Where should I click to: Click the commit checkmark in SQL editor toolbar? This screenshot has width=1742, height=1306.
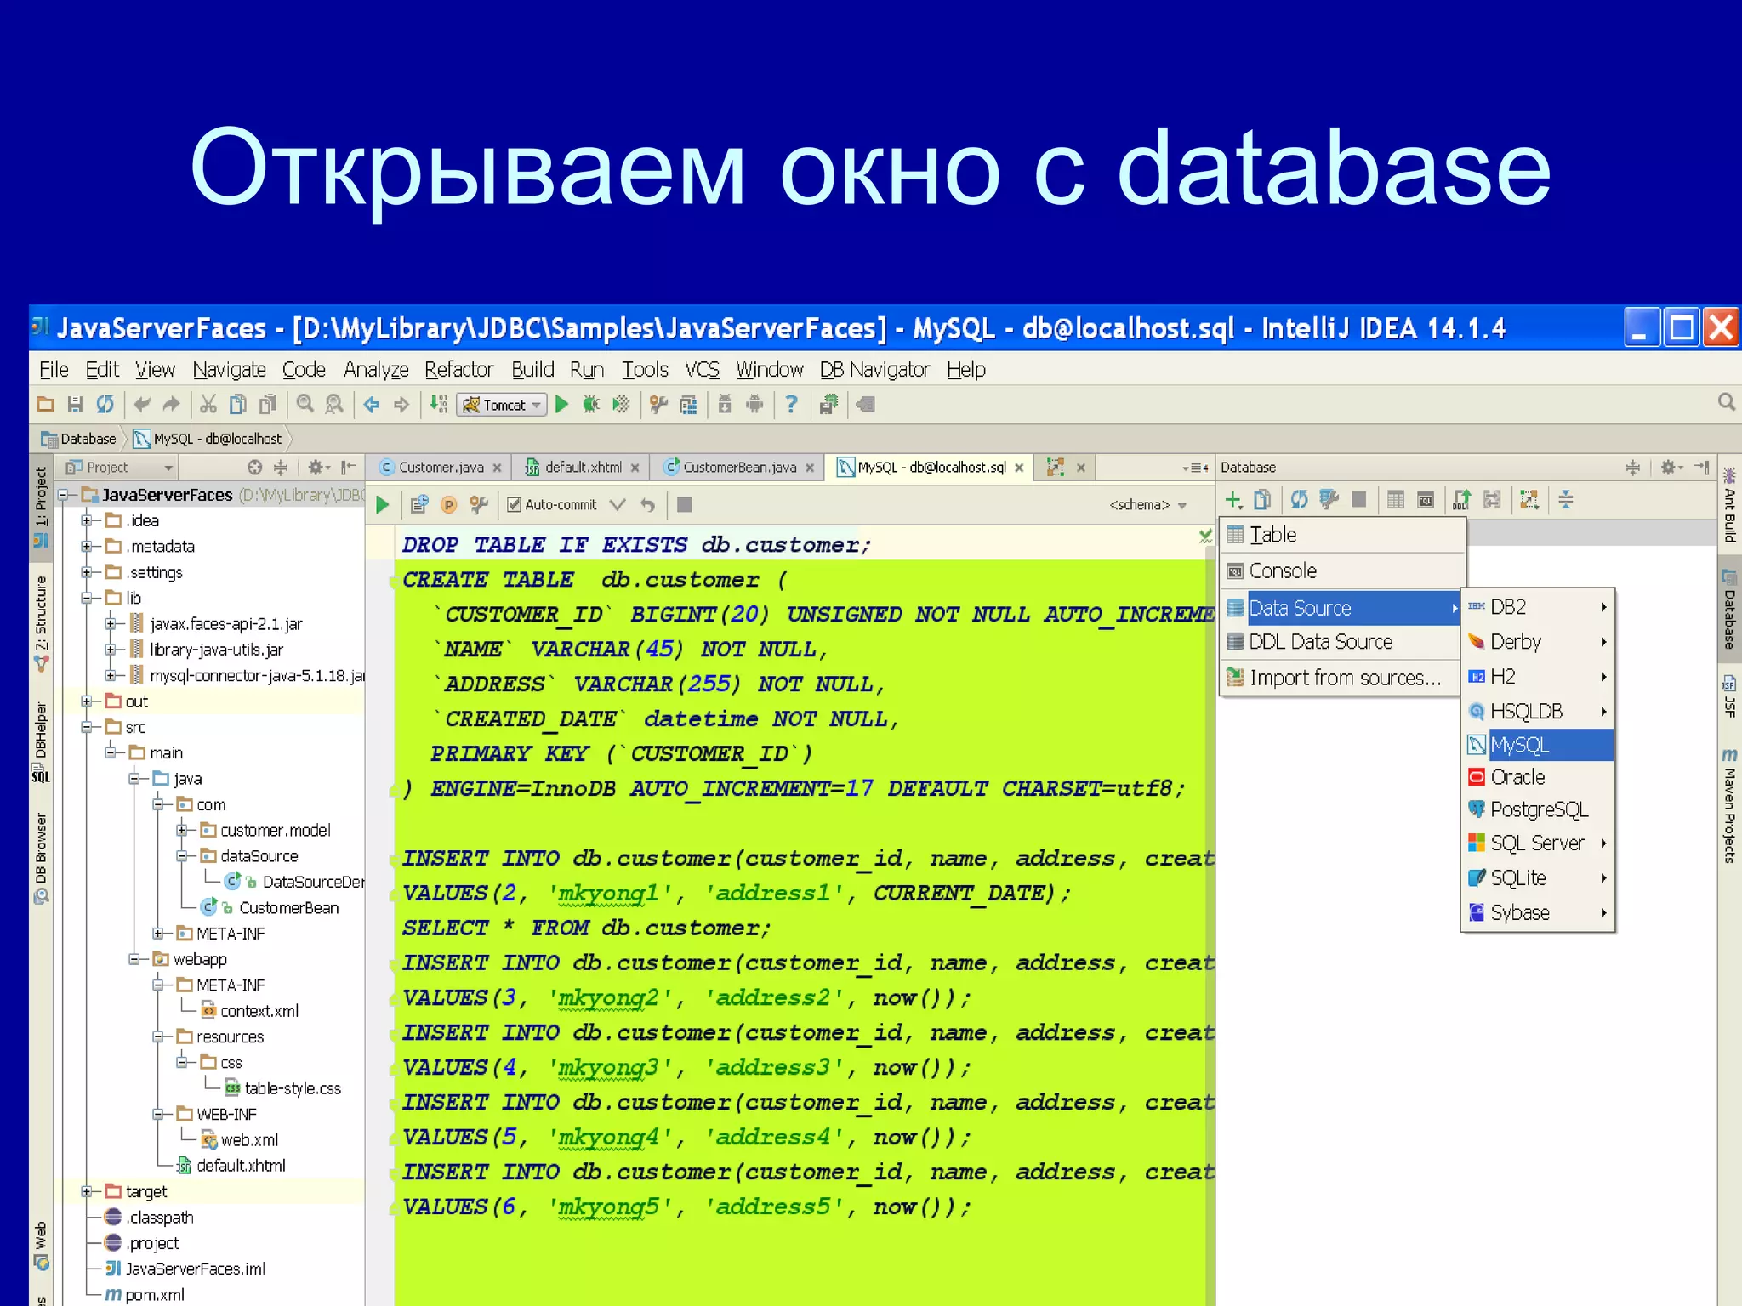coord(618,505)
